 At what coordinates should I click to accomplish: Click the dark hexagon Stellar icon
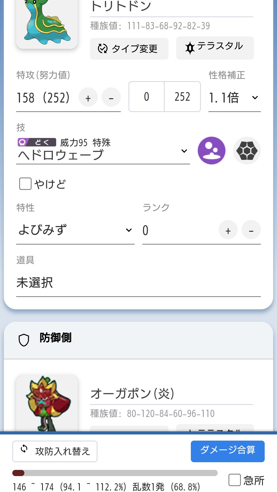pos(247,151)
